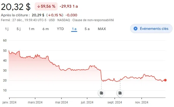Toggle the Événements clés button
The height and width of the screenshot is (107, 174).
(x=151, y=29)
